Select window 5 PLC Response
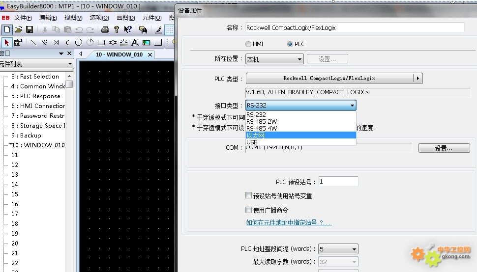 click(36, 96)
